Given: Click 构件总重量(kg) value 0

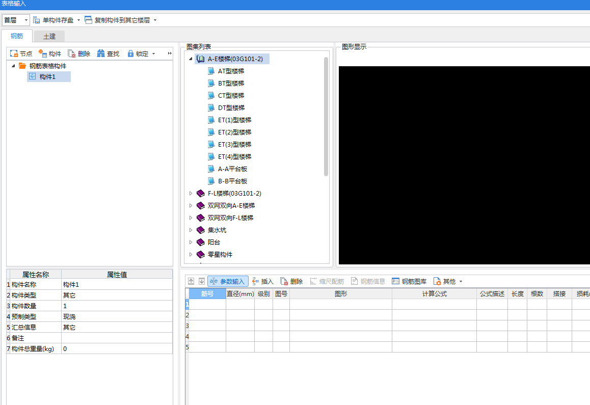Looking at the screenshot, I should [x=117, y=349].
